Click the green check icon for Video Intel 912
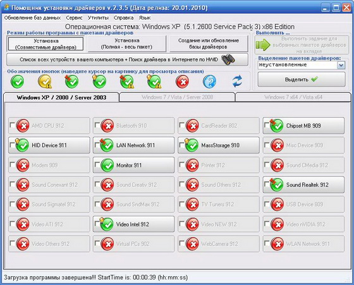Screen dimensions: 354x285 click(107, 224)
